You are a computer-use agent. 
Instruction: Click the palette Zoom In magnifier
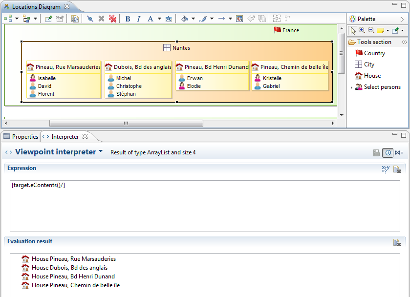[x=362, y=30]
